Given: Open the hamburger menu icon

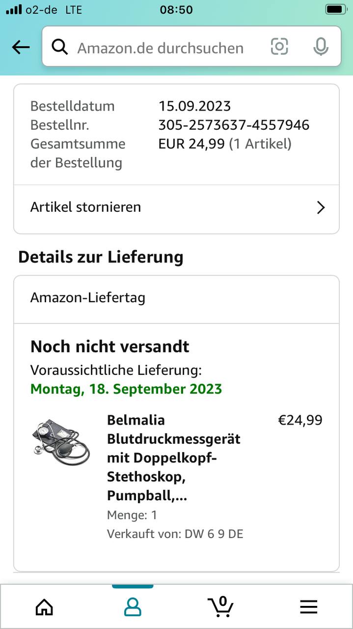Looking at the screenshot, I should tap(308, 607).
